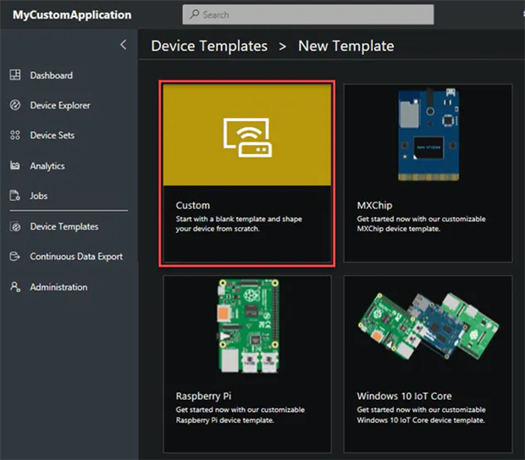
Task: Click the Windows 10 IoT boards image
Action: tap(428, 325)
